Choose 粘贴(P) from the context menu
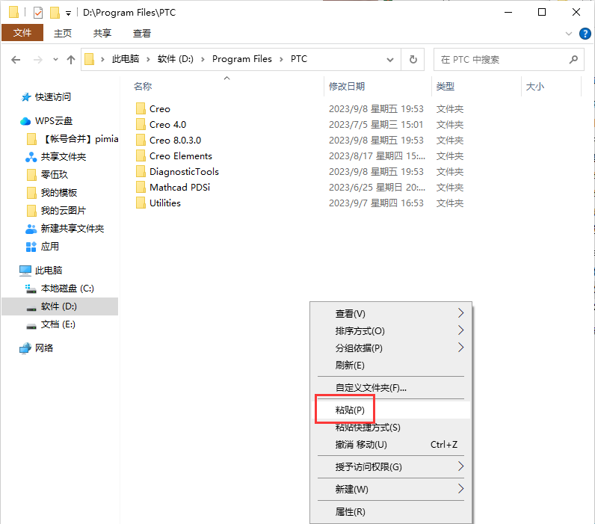 click(x=391, y=410)
